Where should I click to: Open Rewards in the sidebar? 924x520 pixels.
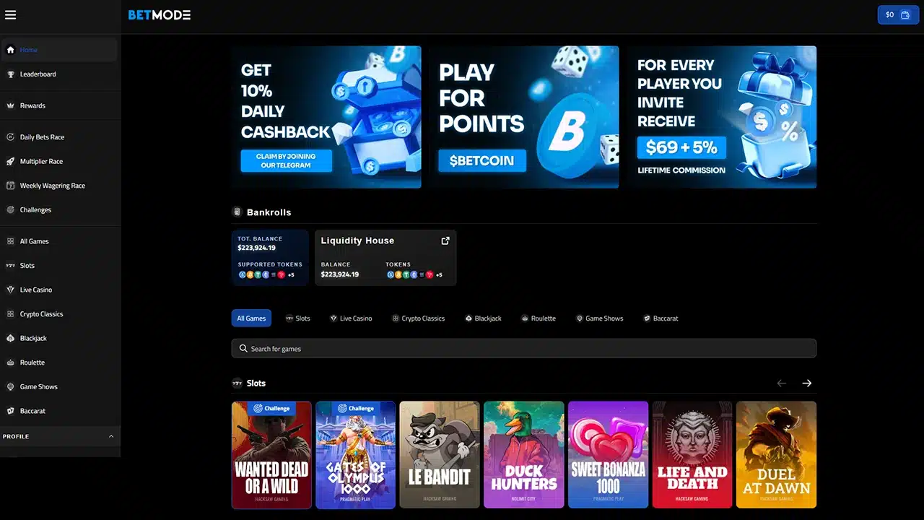point(59,105)
